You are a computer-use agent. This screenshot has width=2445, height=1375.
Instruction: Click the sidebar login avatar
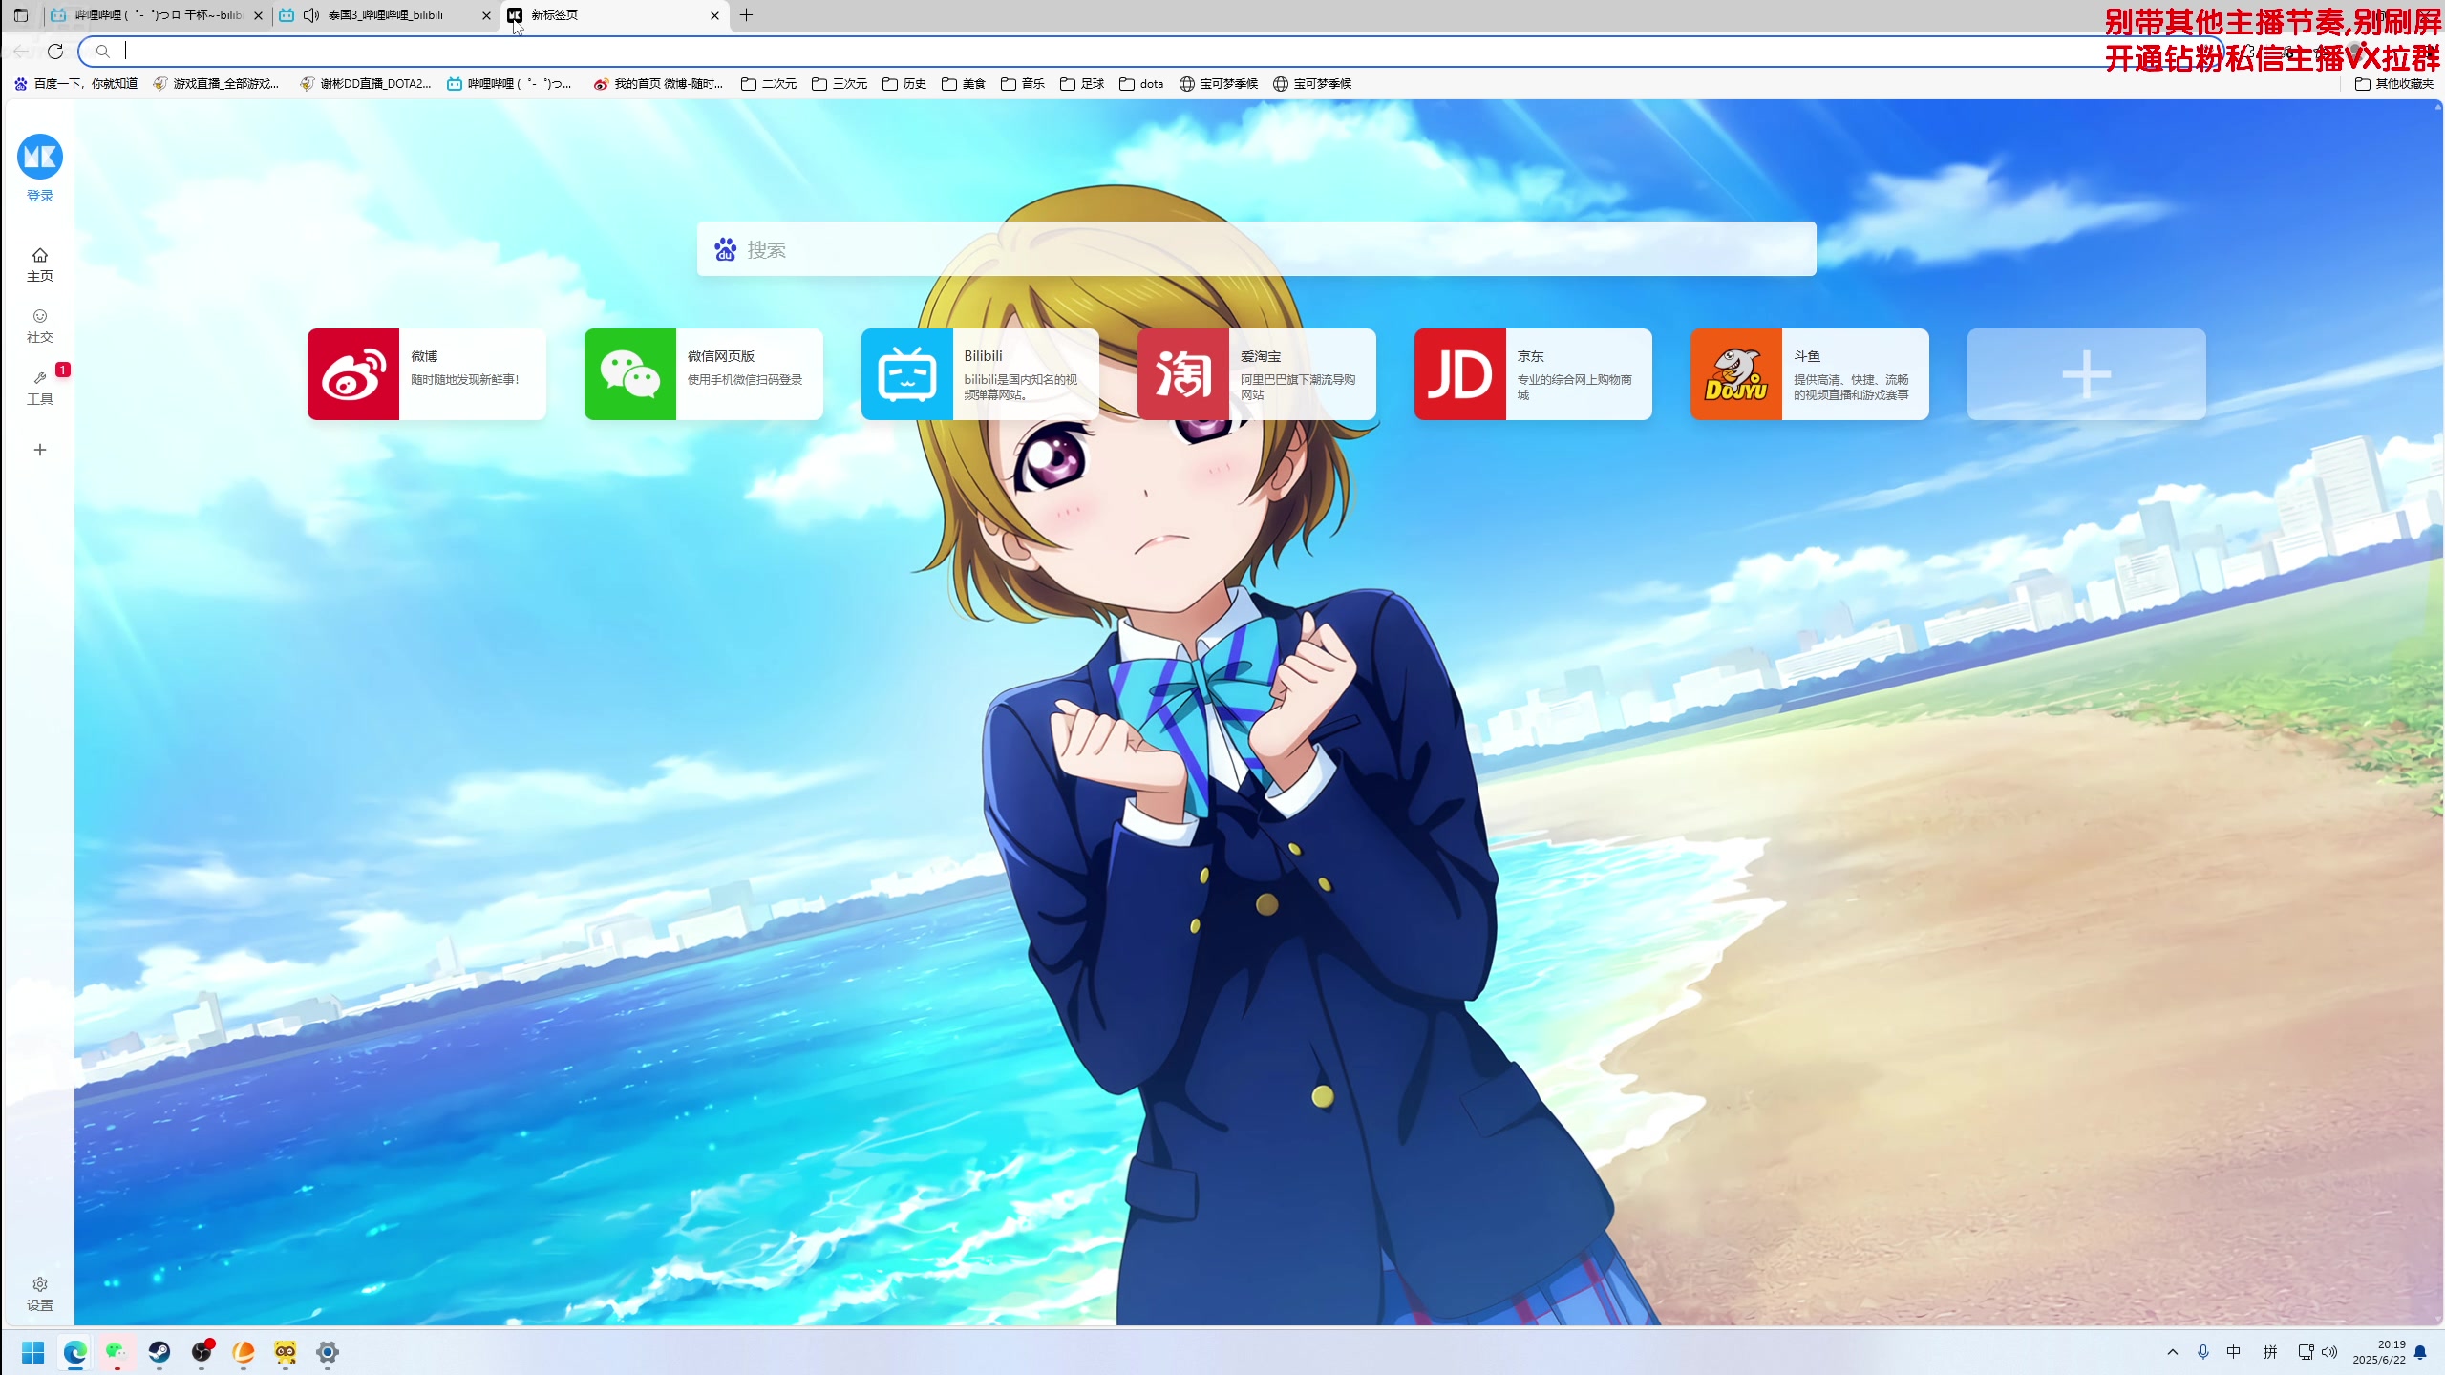(x=40, y=157)
